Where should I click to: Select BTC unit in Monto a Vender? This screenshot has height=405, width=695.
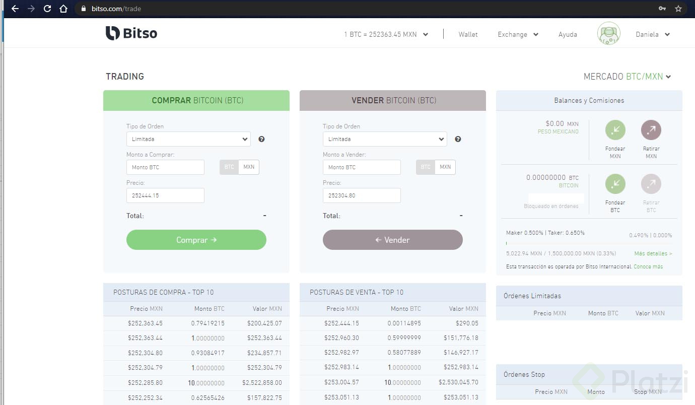[x=426, y=167]
